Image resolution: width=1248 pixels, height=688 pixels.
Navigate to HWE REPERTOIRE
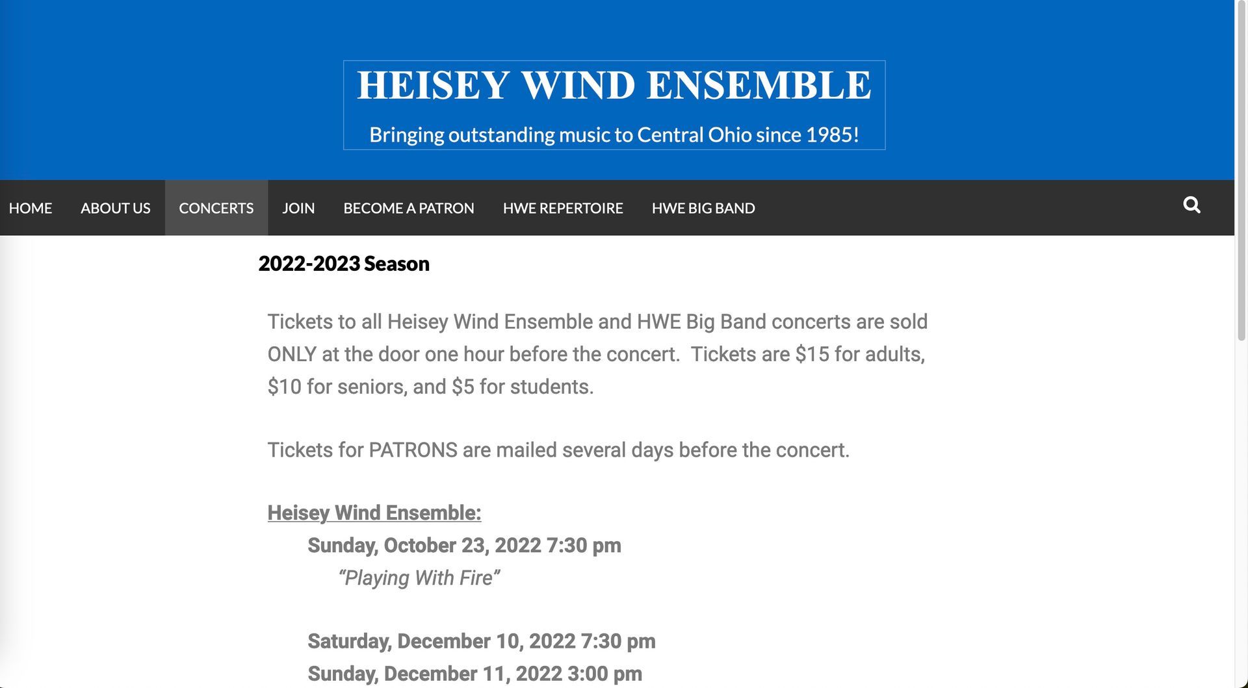tap(562, 208)
